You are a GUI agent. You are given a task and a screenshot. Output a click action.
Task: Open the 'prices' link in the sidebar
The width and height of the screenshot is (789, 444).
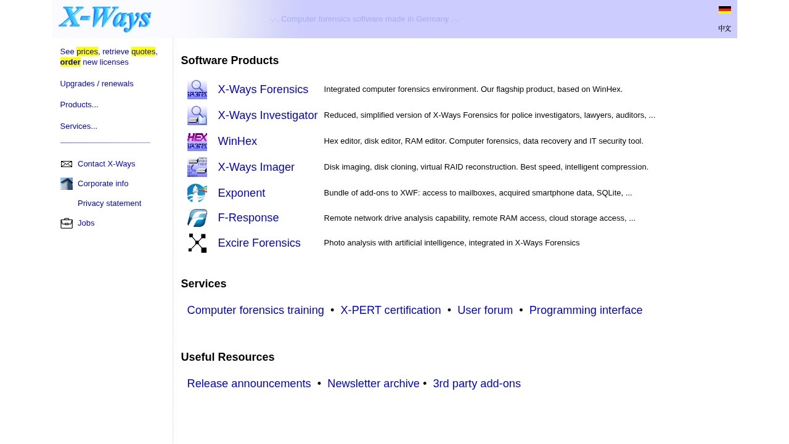click(88, 52)
